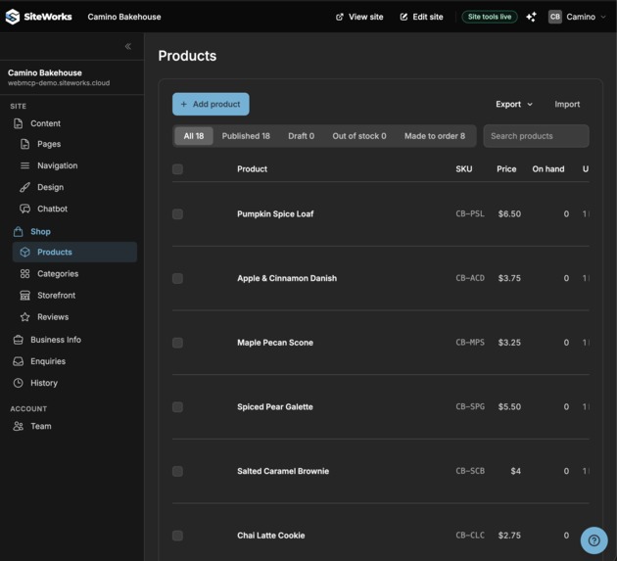Toggle the select-all checkbox in table header

coord(177,169)
